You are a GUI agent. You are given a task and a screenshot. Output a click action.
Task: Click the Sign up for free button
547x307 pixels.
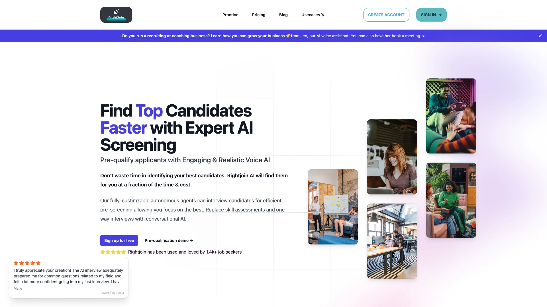tap(119, 240)
